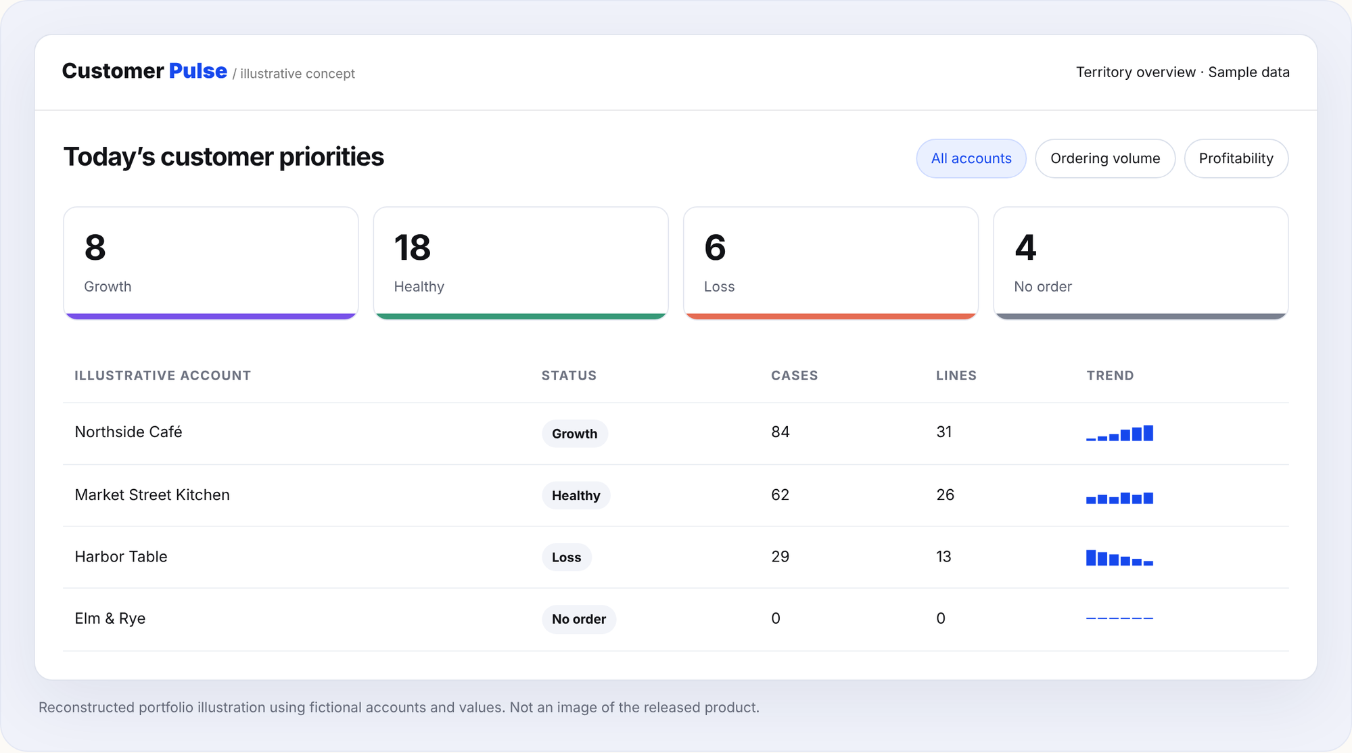The width and height of the screenshot is (1352, 753).
Task: Open the Profitability filter
Action: tap(1236, 158)
